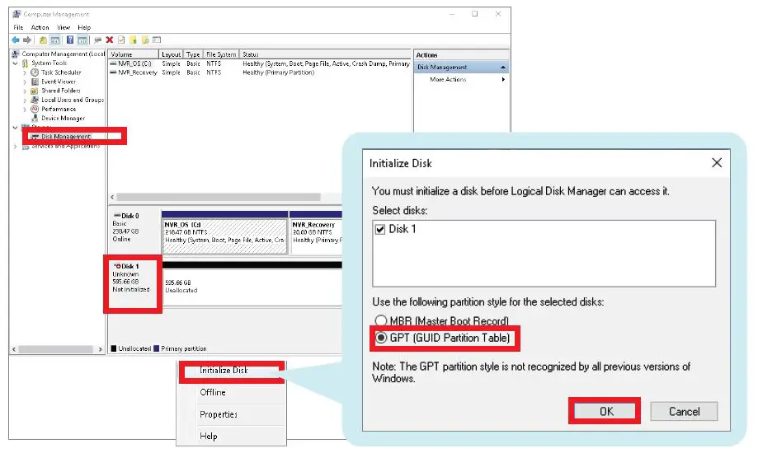
Task: Click the yellow folder icon with green arrow
Action: [x=133, y=40]
